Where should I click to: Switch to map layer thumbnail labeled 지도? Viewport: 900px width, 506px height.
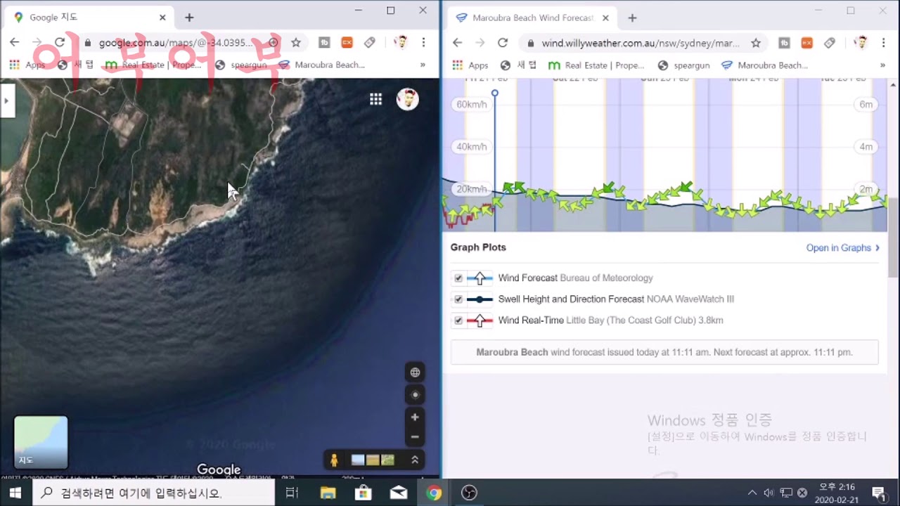[x=41, y=442]
